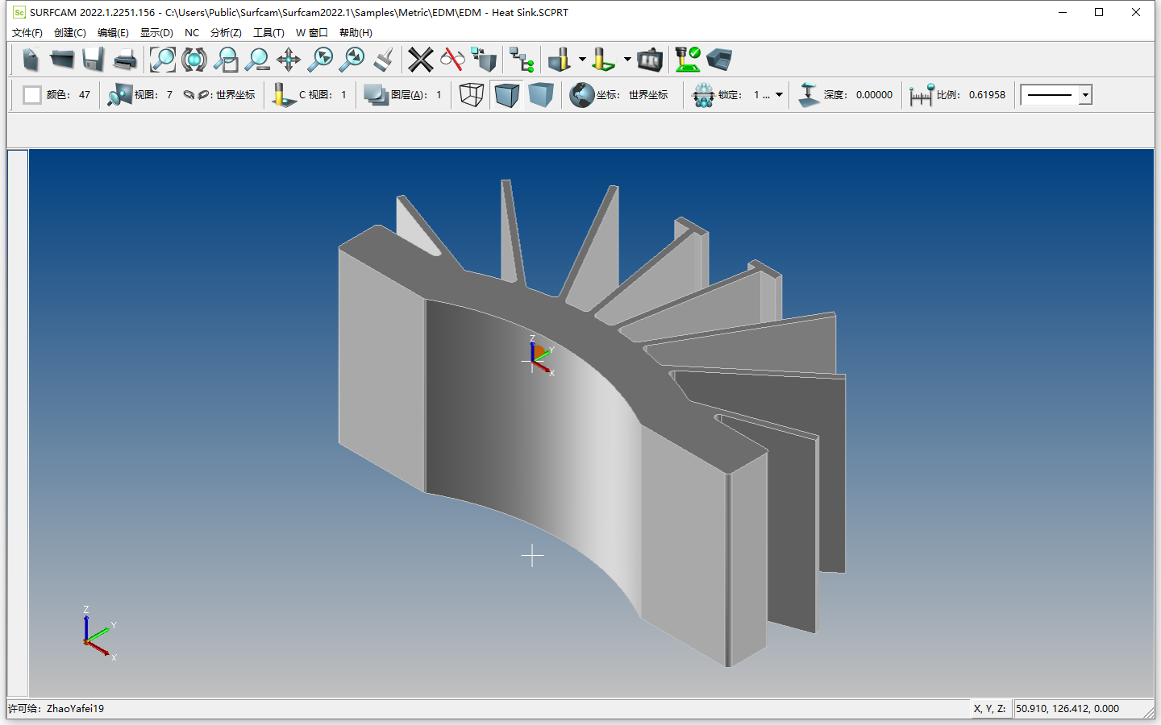Click the view number 7

pos(169,95)
